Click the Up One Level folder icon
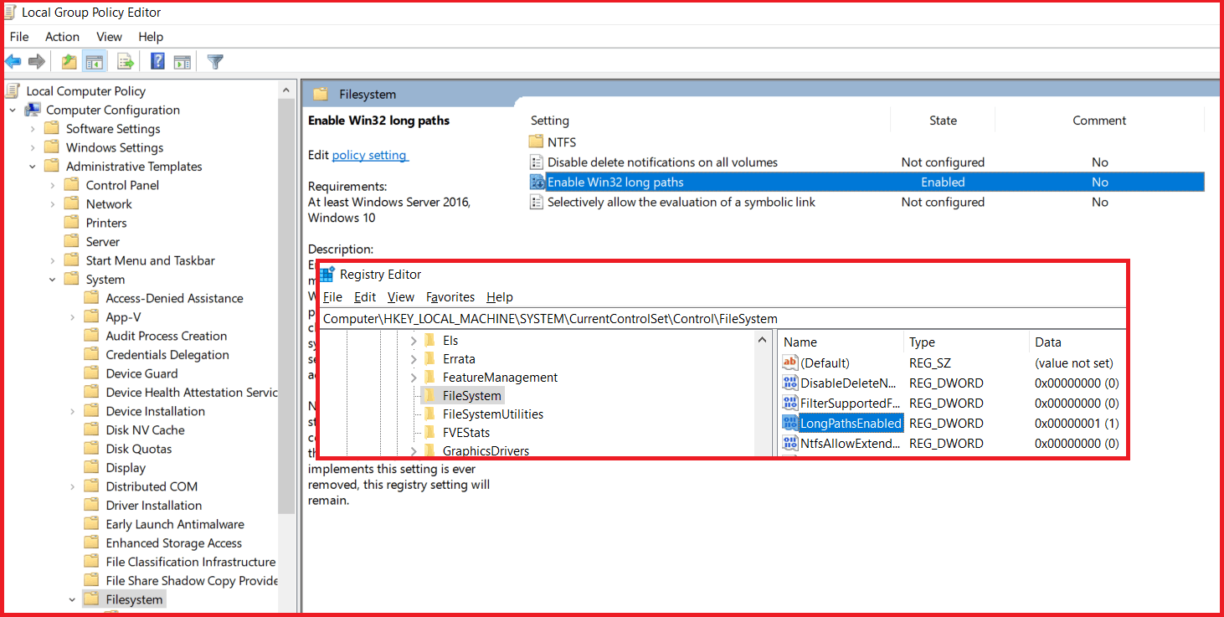 tap(69, 61)
